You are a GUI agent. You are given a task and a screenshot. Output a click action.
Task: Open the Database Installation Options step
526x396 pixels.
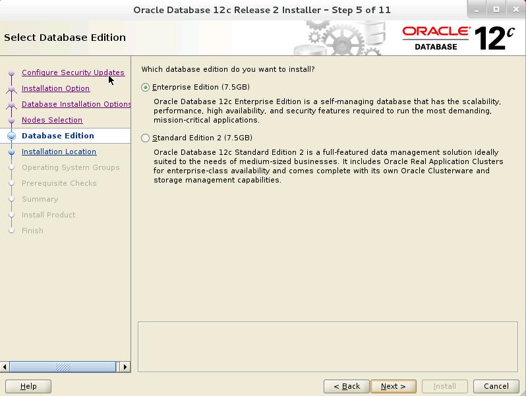[x=76, y=104]
